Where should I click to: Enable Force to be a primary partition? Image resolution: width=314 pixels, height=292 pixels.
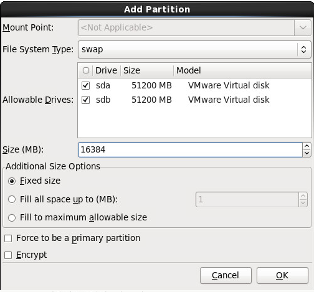coord(8,238)
